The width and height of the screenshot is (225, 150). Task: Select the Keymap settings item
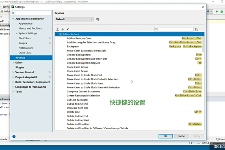coord(31,58)
